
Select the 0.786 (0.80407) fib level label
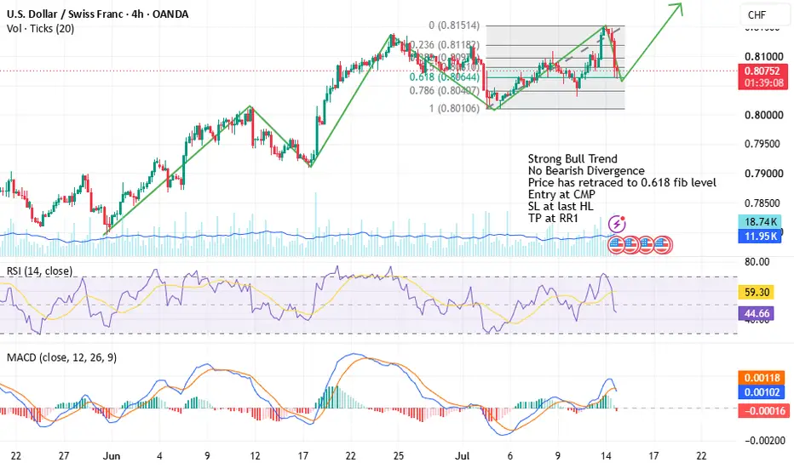point(444,90)
